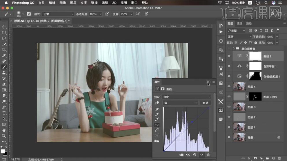Click the 自动 button in Curves

(205, 103)
